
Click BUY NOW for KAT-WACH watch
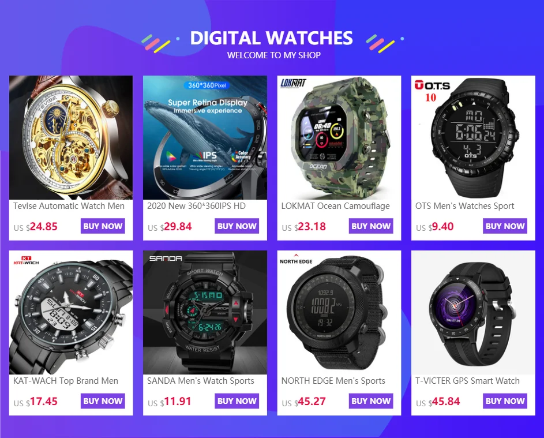[x=103, y=401]
